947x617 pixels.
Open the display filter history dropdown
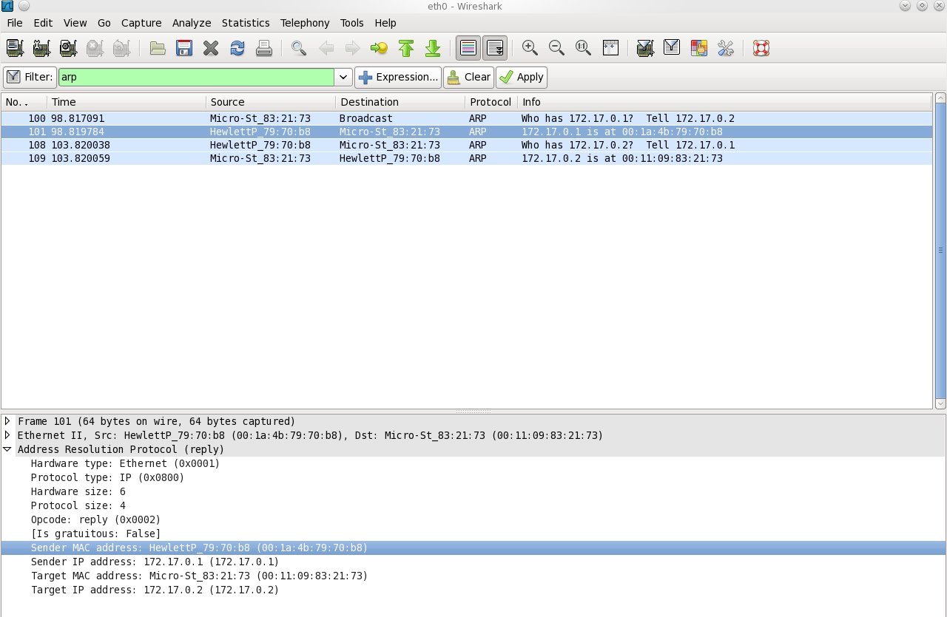tap(343, 77)
